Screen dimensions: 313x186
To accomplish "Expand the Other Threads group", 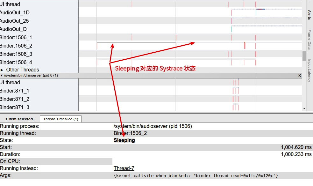I will point(2,70).
